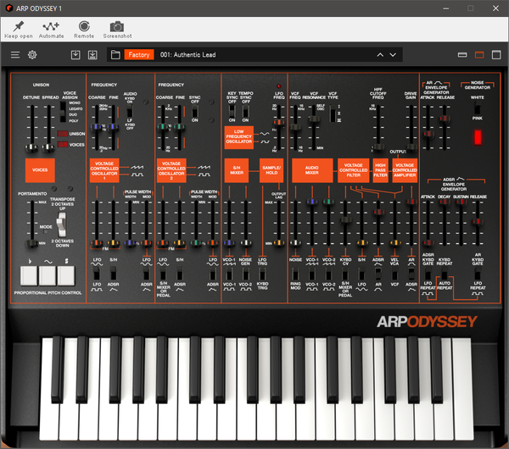Image resolution: width=509 pixels, height=449 pixels.
Task: Flip the Voice Assign mode switch
Action: tap(63, 112)
